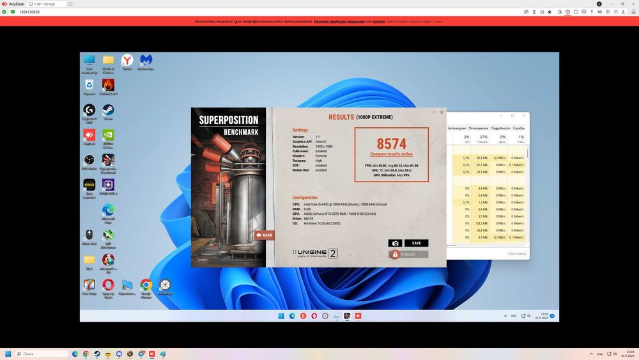Open the Microsoft Edge desktop shortcut

(x=108, y=213)
